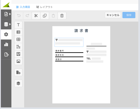Delete selection with trash icon
This screenshot has height=109, width=140.
[62, 16]
